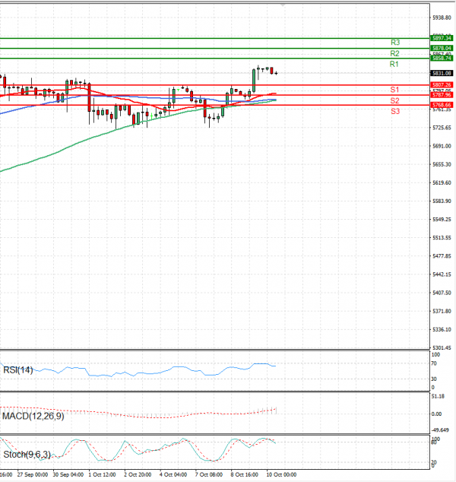Image resolution: width=456 pixels, height=482 pixels.
Task: Click the 51.18 MACD scale value
Action: tap(438, 397)
